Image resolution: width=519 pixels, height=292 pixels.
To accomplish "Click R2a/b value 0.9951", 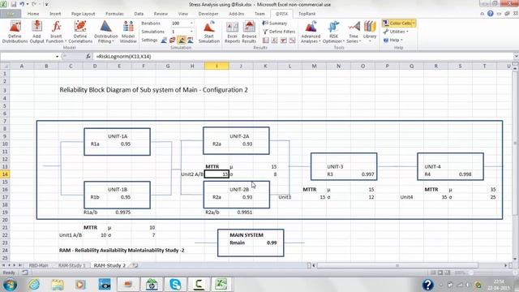I will 245,213.
